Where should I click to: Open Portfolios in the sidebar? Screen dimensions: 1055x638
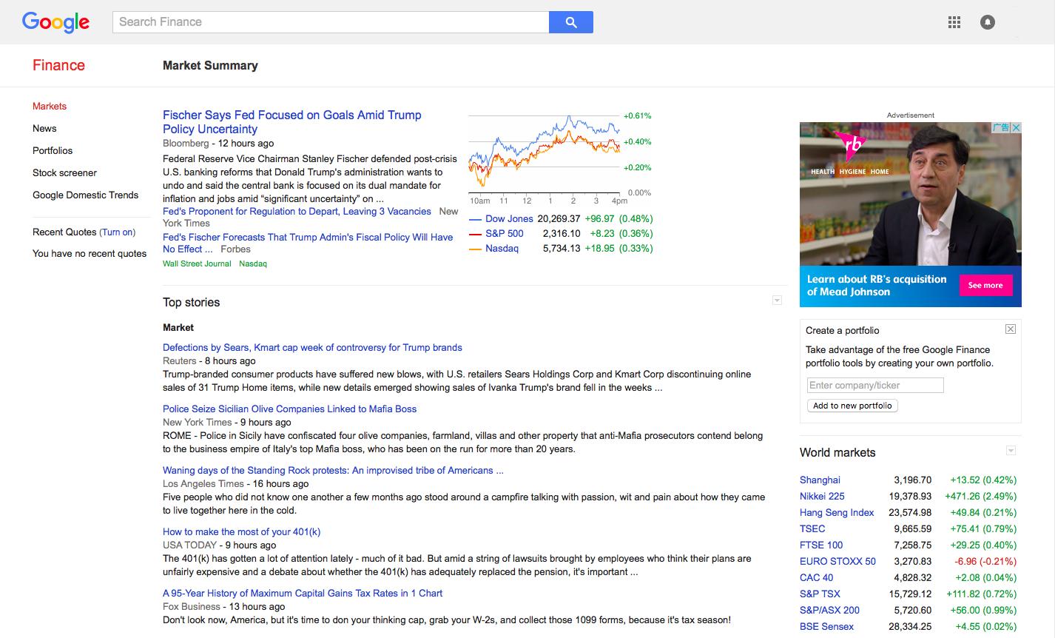[53, 150]
